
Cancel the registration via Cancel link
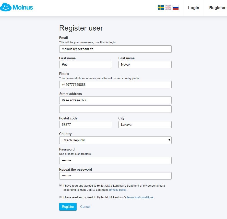pyautogui.click(x=85, y=207)
